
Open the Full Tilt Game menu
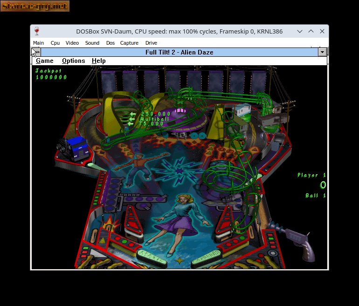[x=45, y=61]
